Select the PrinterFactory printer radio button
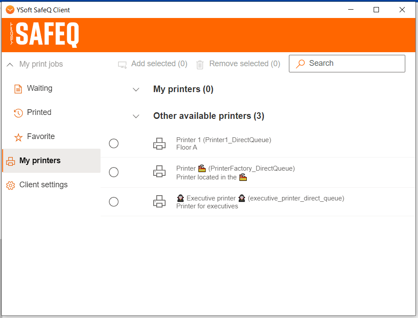Viewport: 418px width, 318px height. [114, 172]
